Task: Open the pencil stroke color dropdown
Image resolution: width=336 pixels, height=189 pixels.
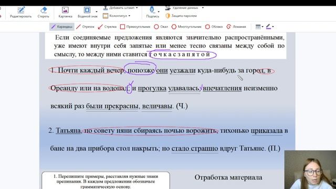Action: point(270,27)
